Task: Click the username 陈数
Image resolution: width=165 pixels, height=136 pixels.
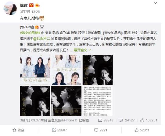Action: tap(24, 5)
